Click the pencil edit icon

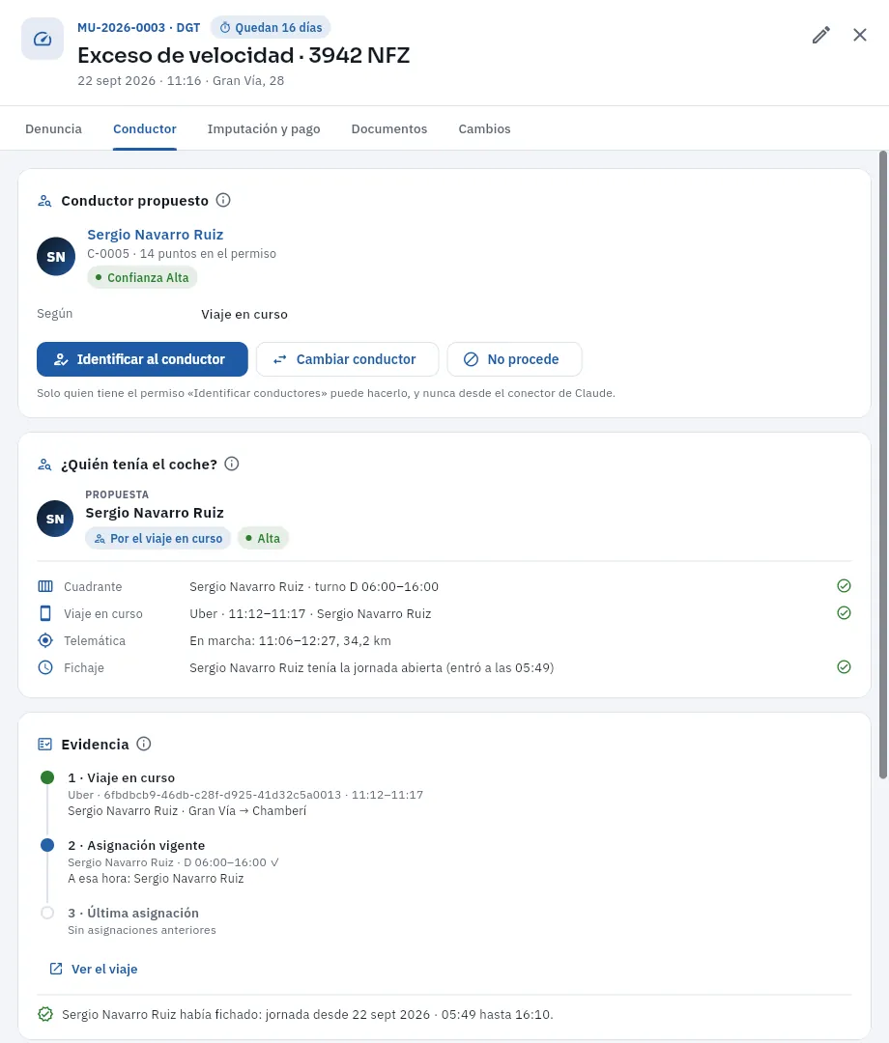(821, 36)
